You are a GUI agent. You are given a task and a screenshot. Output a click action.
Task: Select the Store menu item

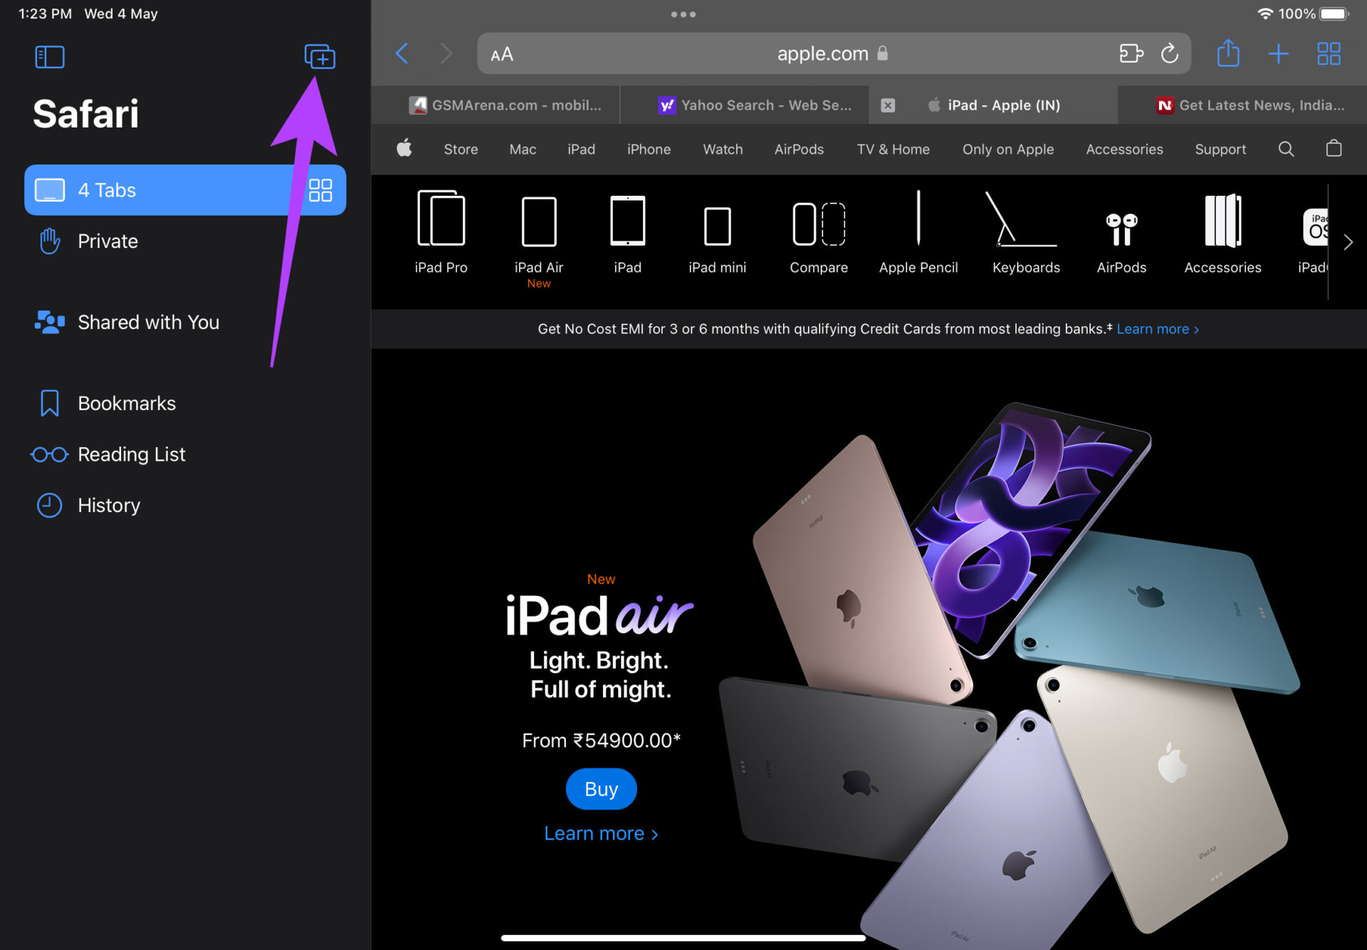coord(461,149)
